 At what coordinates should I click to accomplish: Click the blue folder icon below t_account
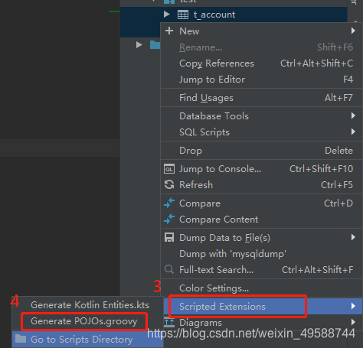click(155, 45)
